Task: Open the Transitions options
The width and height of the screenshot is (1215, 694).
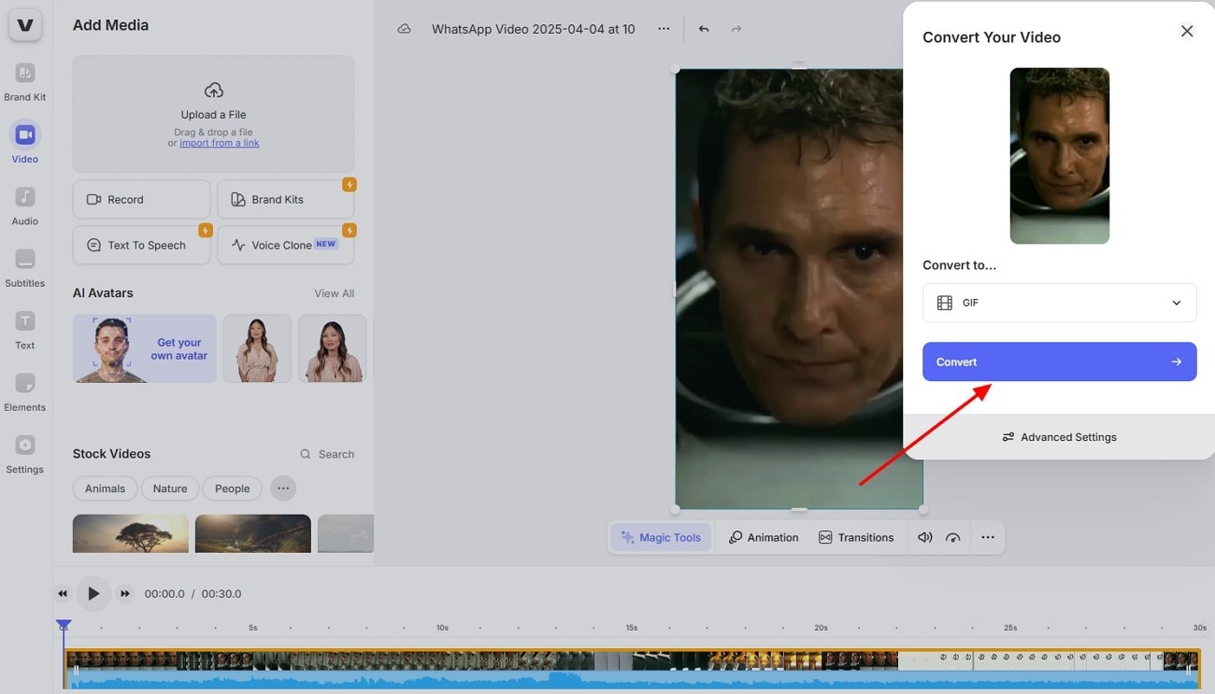Action: point(856,537)
